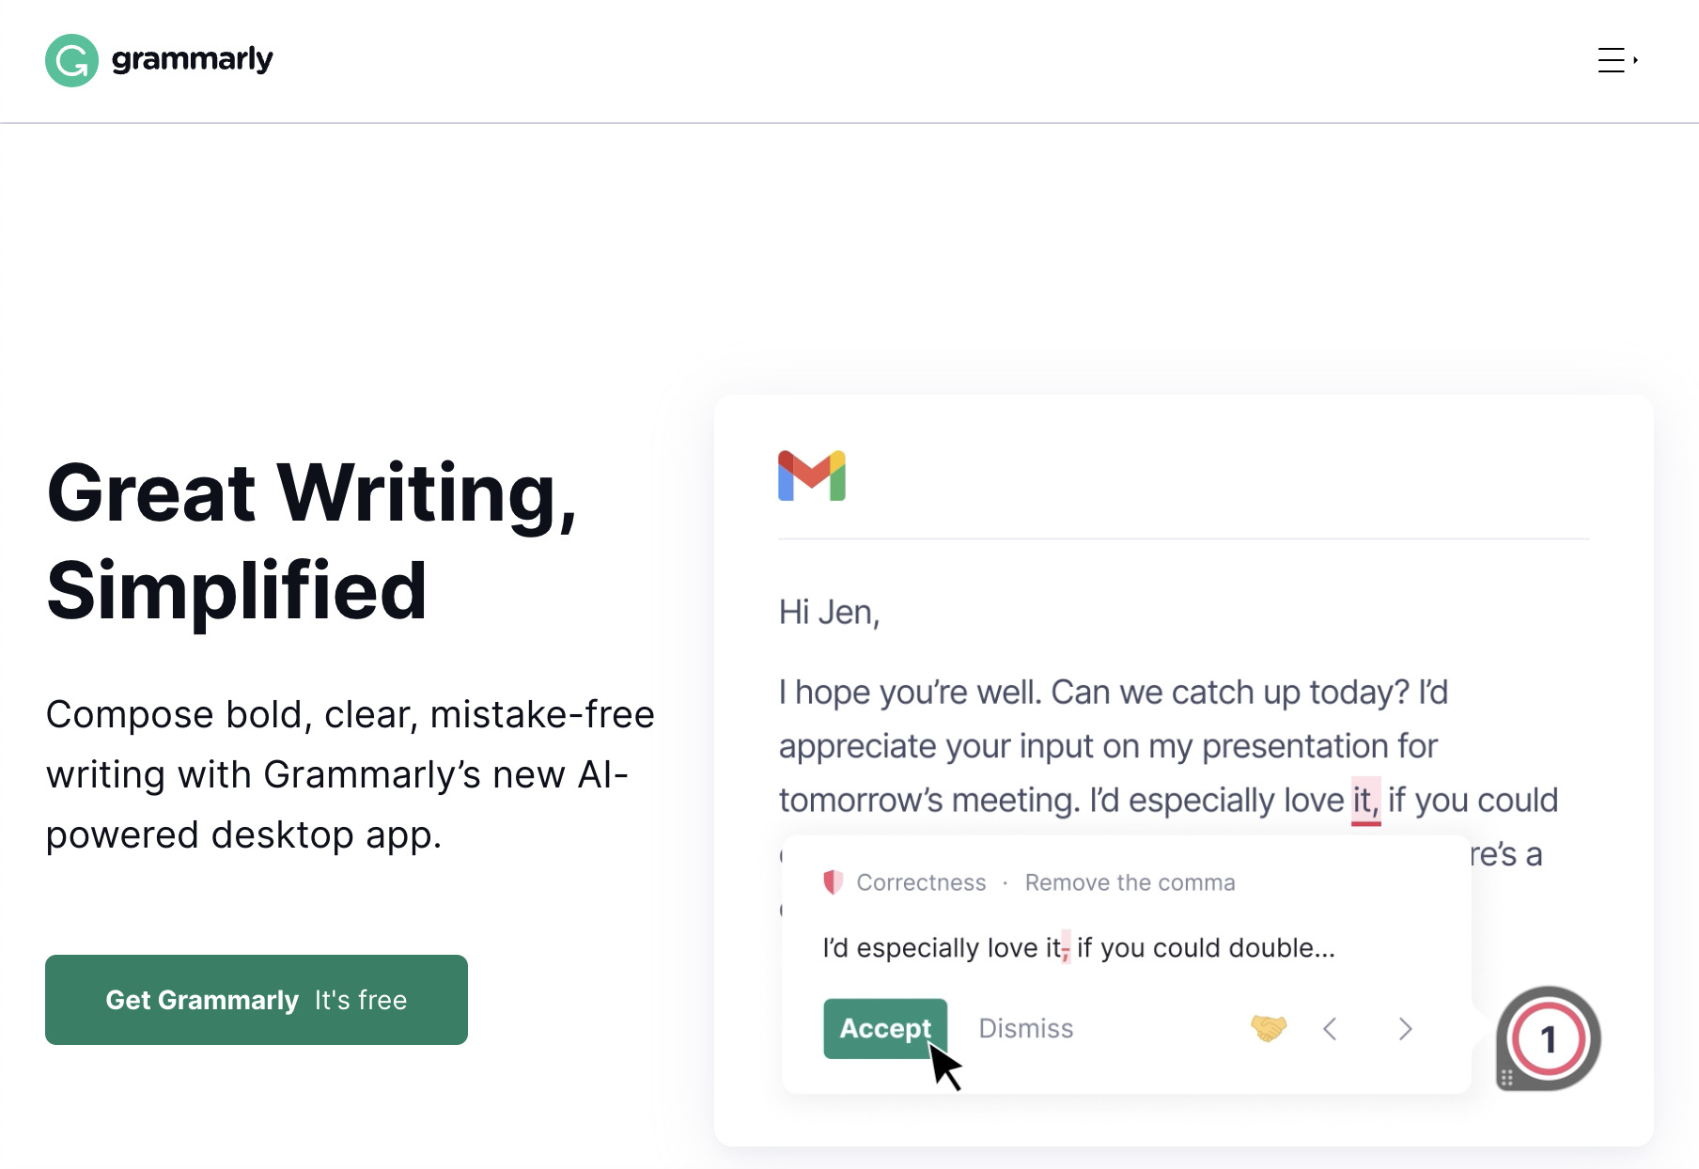Open the hamburger navigation menu

(1611, 60)
